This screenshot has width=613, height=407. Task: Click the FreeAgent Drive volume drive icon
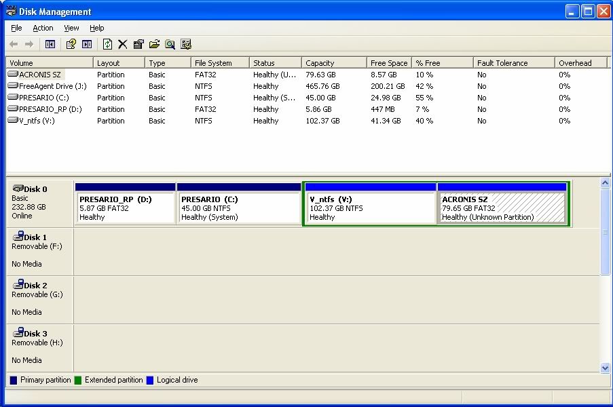(x=13, y=85)
